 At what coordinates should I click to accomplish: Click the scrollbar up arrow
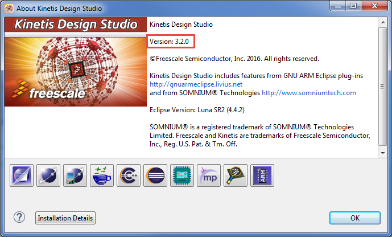coord(383,22)
